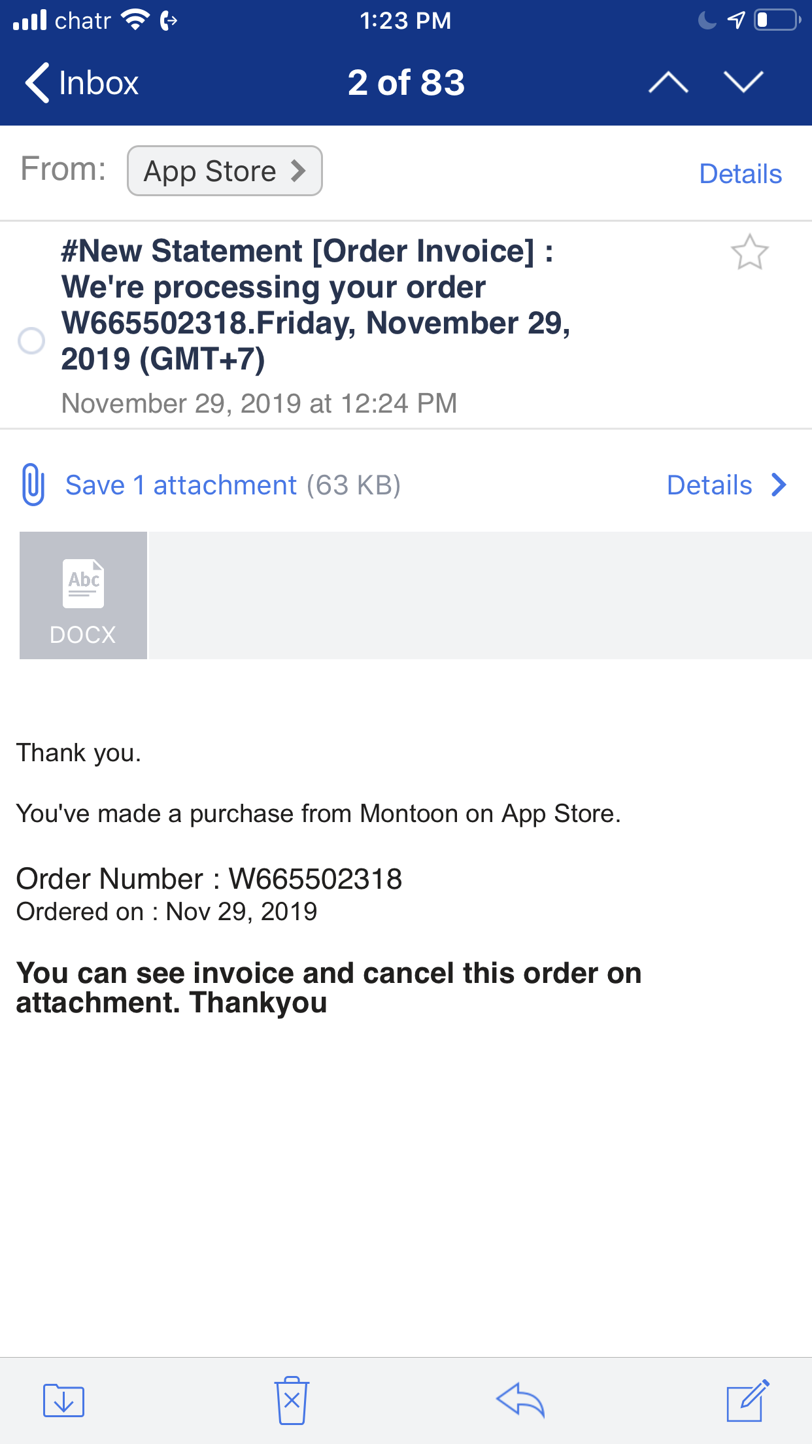Screen dimensions: 812x1444
Task: Click the Details link next to From
Action: pyautogui.click(x=740, y=173)
